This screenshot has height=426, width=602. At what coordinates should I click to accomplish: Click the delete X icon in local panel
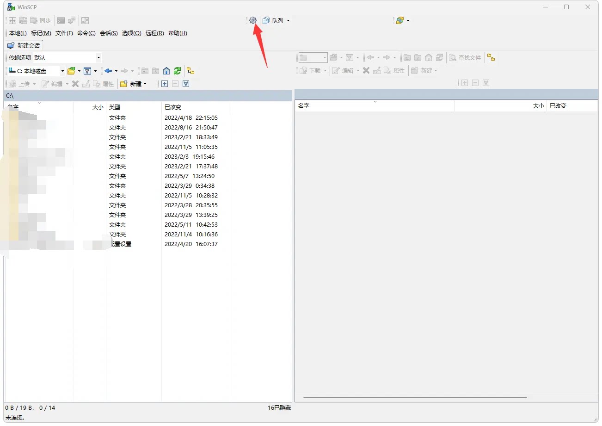click(75, 84)
